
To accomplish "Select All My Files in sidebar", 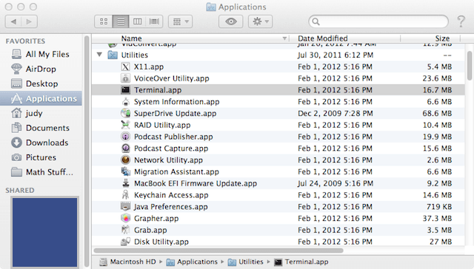I will pyautogui.click(x=41, y=54).
